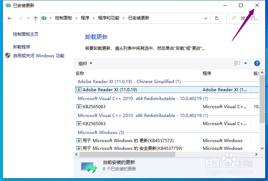Collapse Visual C++ 2010 x64 Redistributable group
Screen dimensions: 268x181
point(143,99)
